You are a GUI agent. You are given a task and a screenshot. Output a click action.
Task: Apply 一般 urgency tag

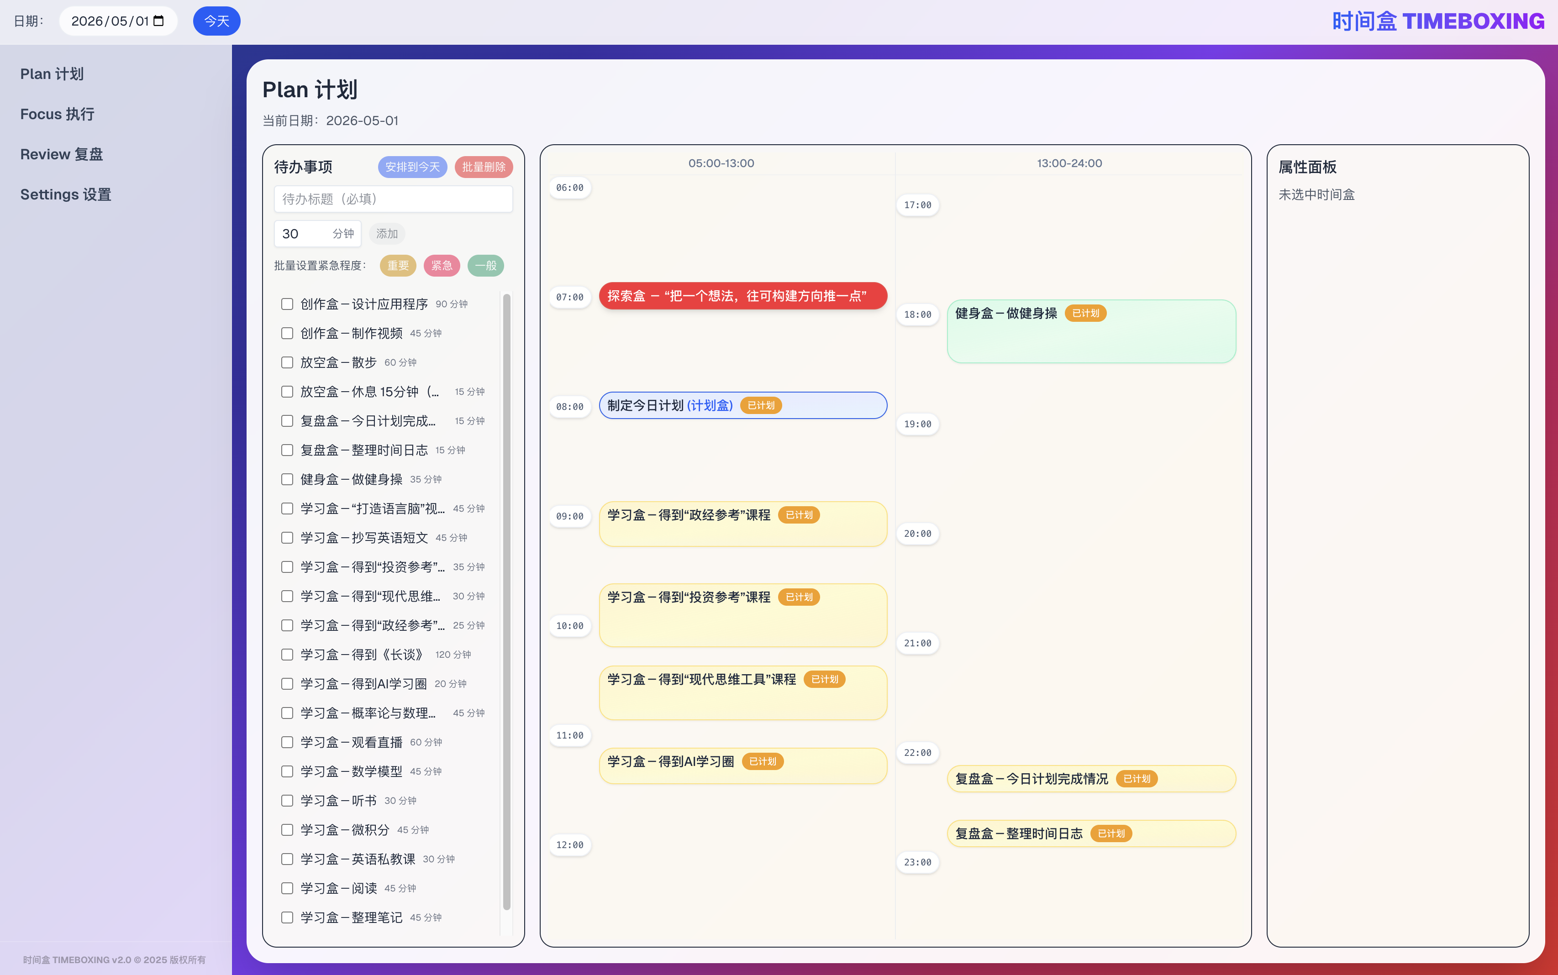click(x=485, y=266)
